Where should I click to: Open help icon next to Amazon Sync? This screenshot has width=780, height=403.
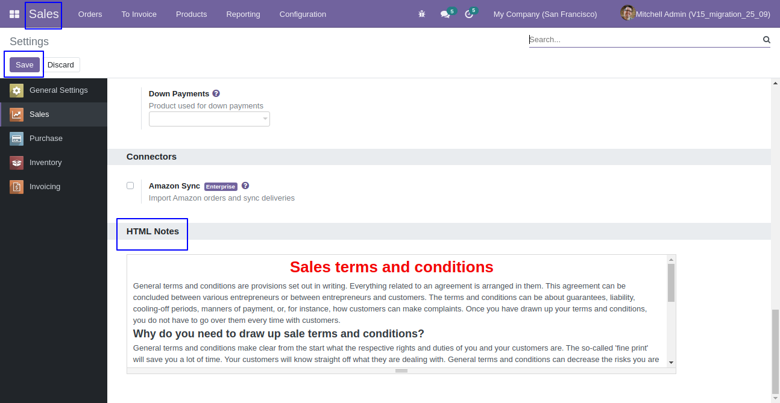(245, 186)
